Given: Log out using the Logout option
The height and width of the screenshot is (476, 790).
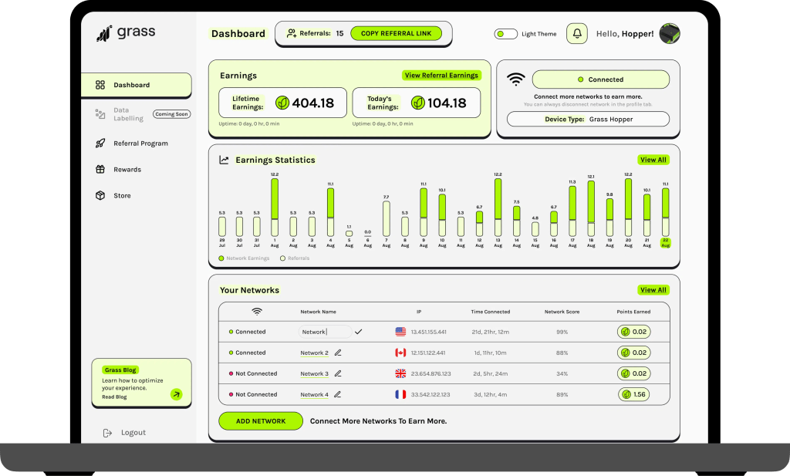Looking at the screenshot, I should coord(132,433).
